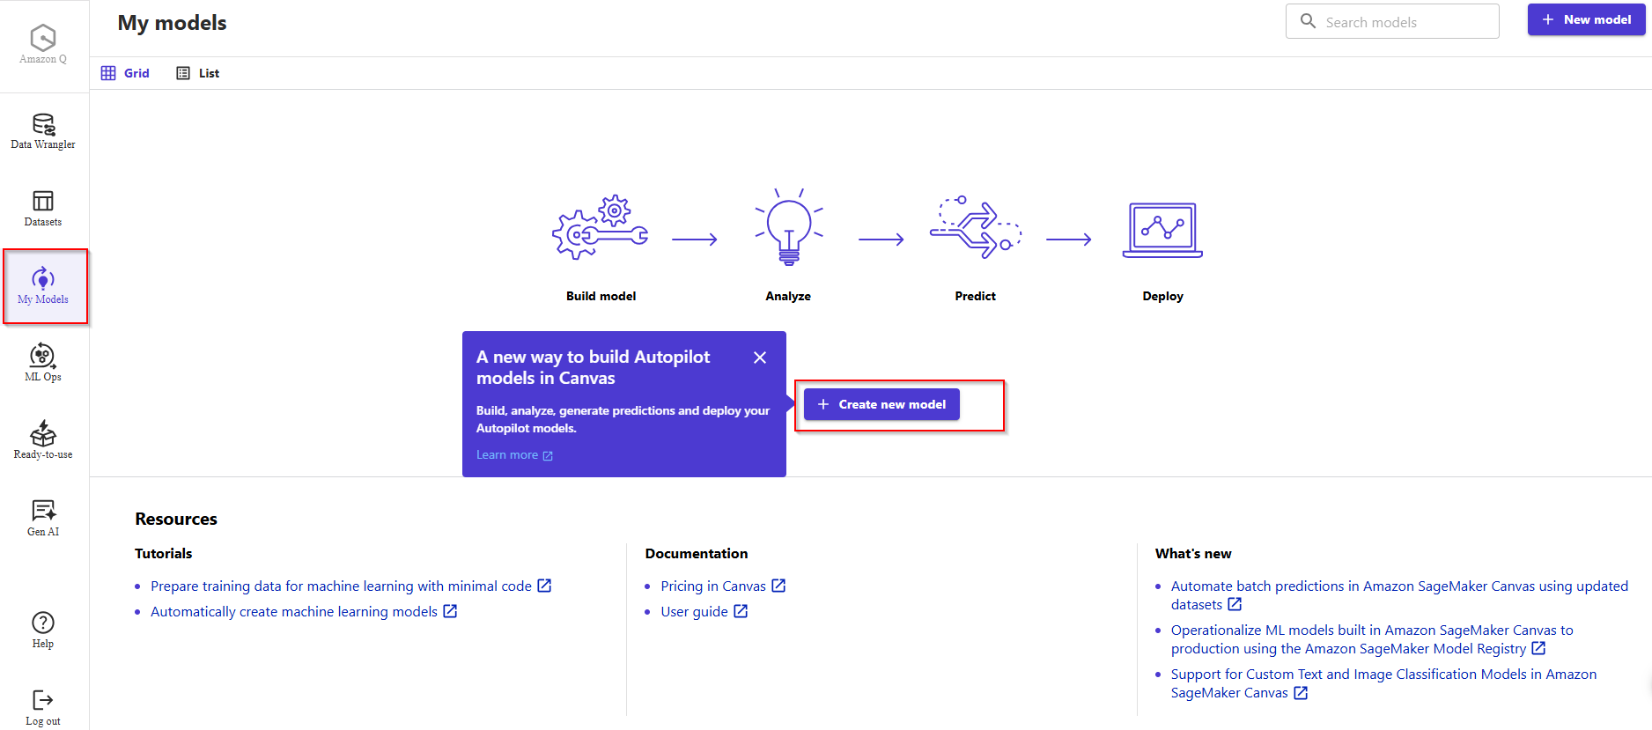Click the Build model gears icon
Screen dimensions: 1652x730
point(601,227)
